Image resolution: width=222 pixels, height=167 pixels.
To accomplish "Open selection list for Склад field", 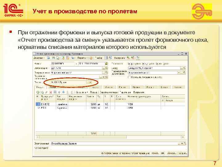I will [x=182, y=68].
